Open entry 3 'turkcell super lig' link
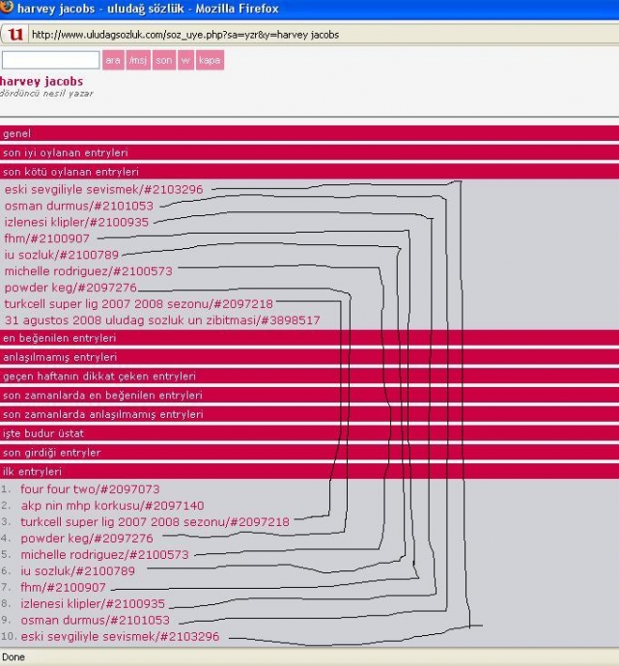 click(155, 522)
